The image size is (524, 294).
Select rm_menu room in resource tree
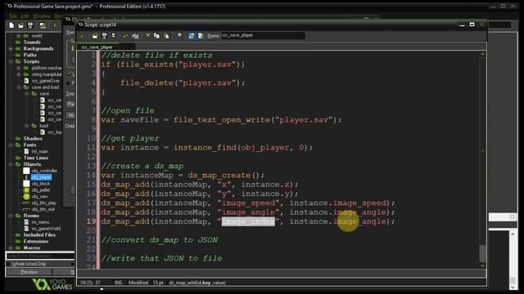tap(40, 222)
